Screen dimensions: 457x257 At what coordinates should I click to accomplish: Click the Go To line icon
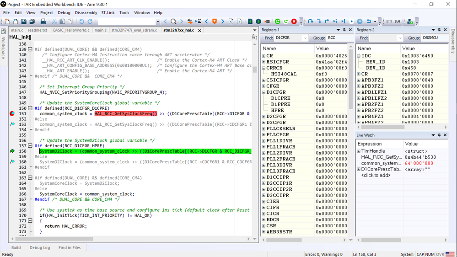(198, 21)
